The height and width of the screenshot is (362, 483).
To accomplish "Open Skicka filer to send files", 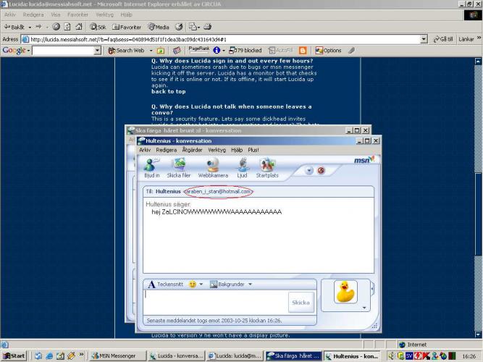I will pos(178,168).
